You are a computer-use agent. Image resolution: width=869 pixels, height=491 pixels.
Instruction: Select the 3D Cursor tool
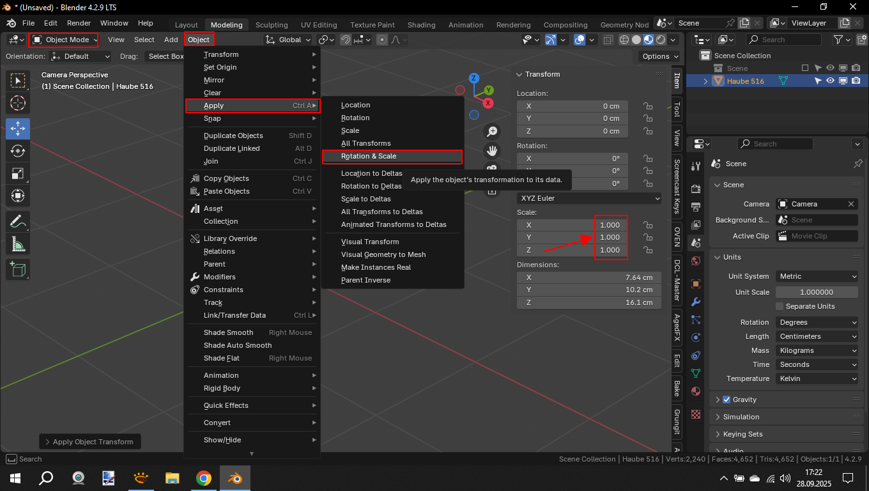tap(17, 103)
